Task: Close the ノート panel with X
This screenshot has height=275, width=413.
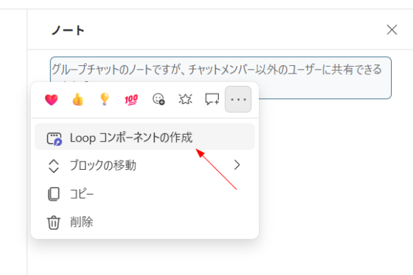Action: pos(392,30)
